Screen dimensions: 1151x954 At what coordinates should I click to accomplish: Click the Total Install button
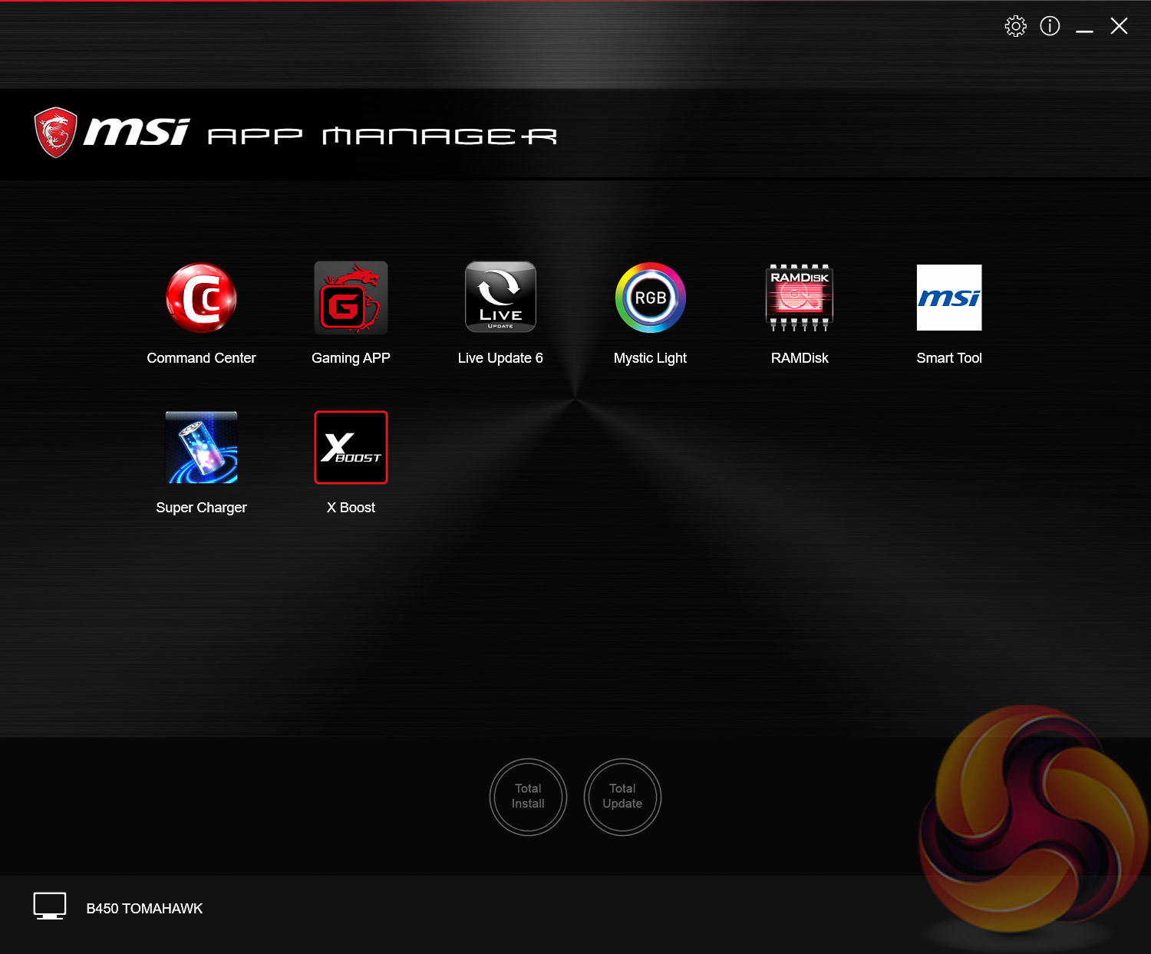(x=528, y=797)
